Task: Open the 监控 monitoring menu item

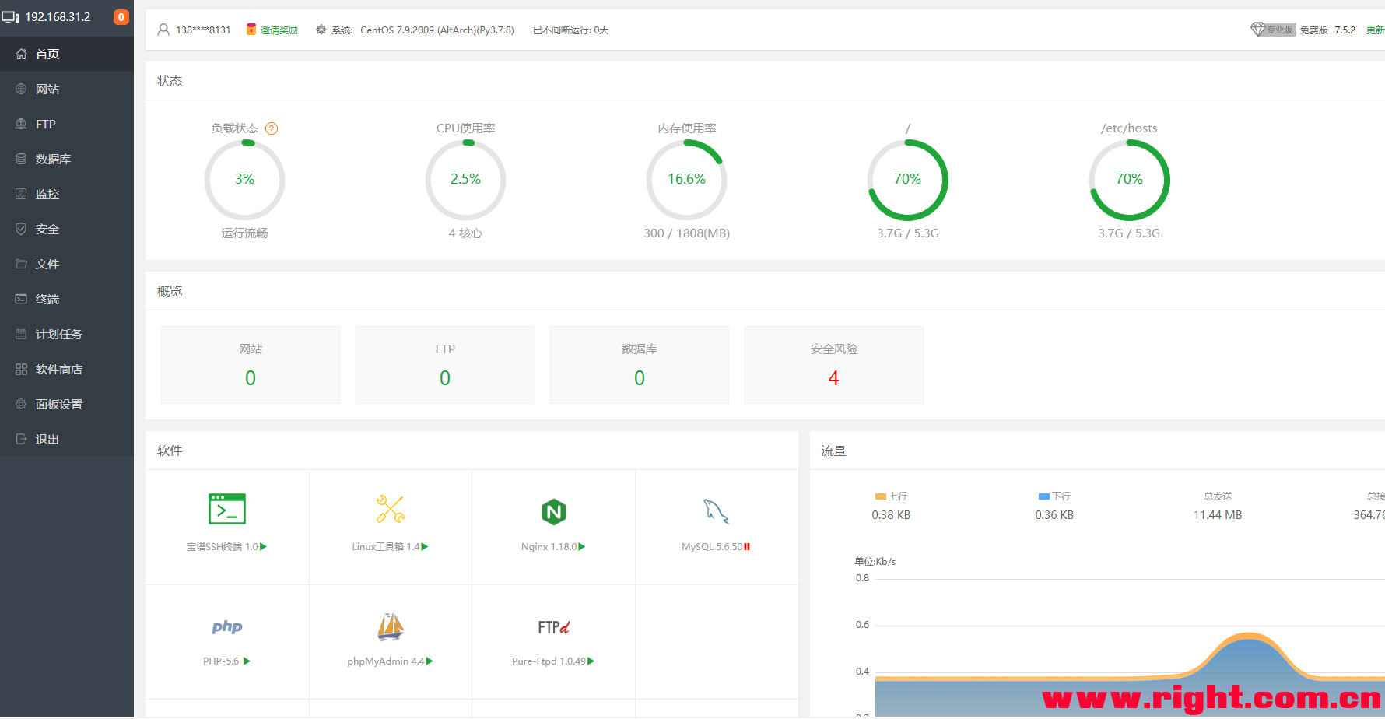Action: (67, 194)
